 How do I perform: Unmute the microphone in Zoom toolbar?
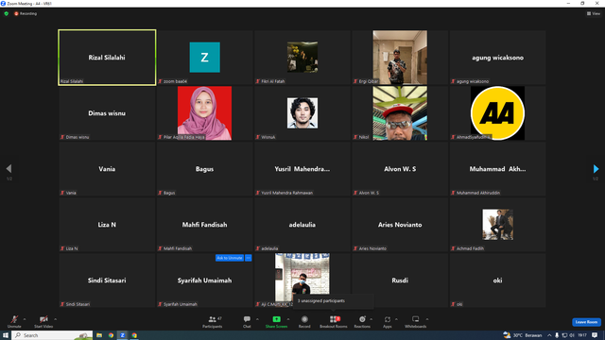click(x=14, y=321)
